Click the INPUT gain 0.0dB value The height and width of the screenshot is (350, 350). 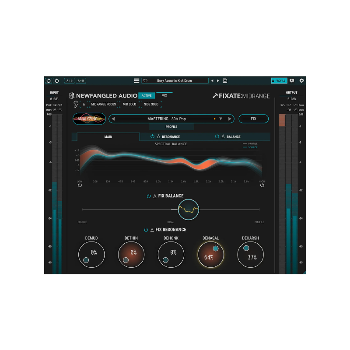(x=54, y=99)
